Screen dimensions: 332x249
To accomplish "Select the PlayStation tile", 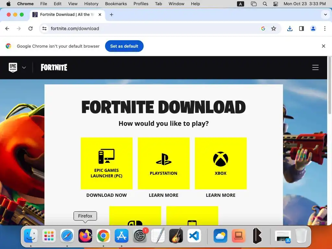I will tap(164, 163).
